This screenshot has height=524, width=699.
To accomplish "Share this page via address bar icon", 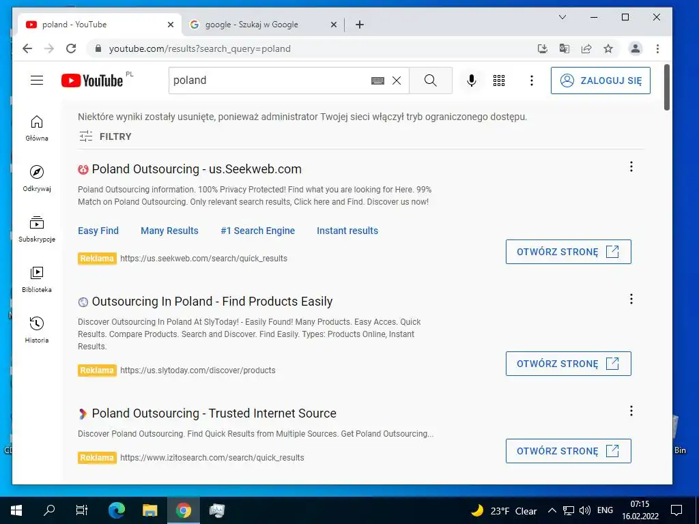I will (x=586, y=48).
